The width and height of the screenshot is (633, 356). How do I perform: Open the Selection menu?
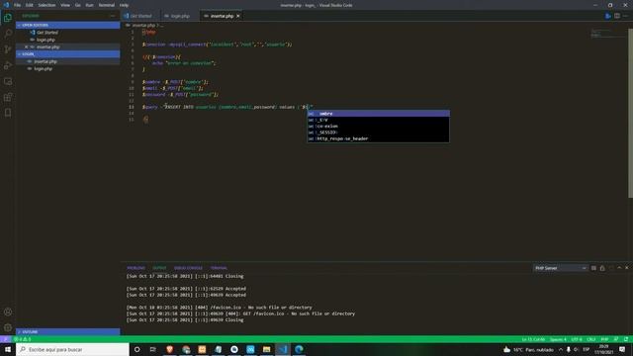(46, 5)
